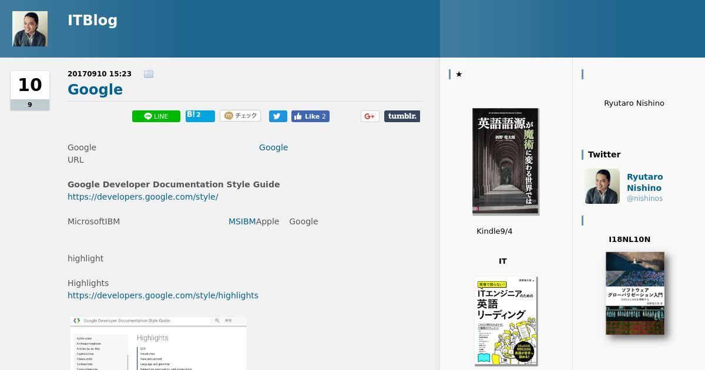Open the ITエンジニアのための英語リーディング book cover
Viewport: 705px width, 370px height.
coord(506,321)
